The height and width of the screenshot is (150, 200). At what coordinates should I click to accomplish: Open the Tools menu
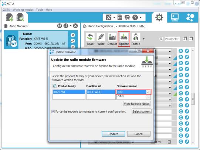click(x=40, y=10)
